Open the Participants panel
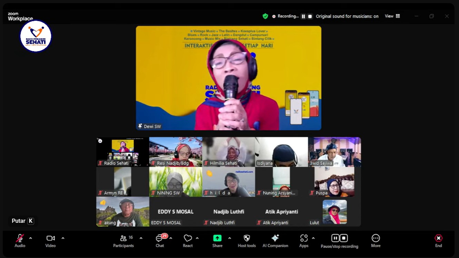The height and width of the screenshot is (258, 459). (x=123, y=240)
